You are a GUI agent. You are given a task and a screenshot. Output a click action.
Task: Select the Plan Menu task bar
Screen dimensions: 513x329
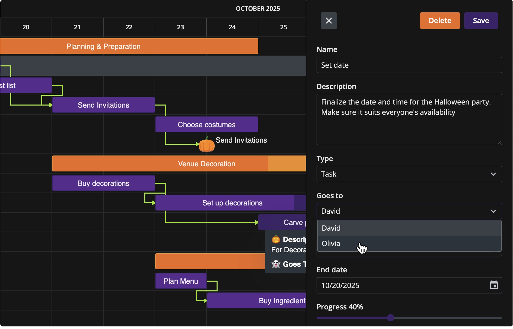click(180, 281)
